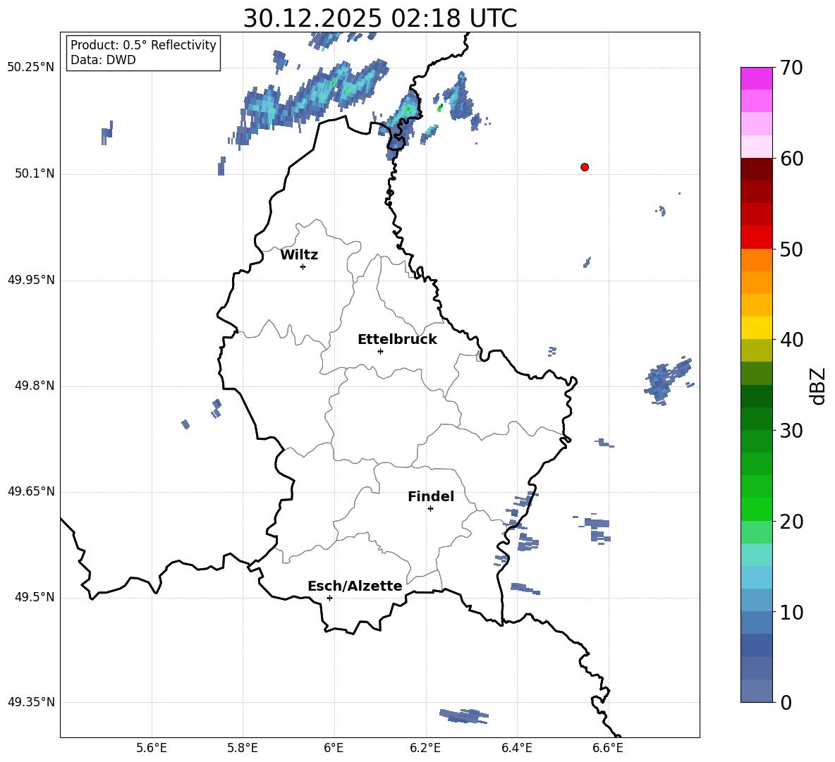This screenshot has width=835, height=762.
Task: Click the 49.35°N latitude label
Action: [x=30, y=702]
